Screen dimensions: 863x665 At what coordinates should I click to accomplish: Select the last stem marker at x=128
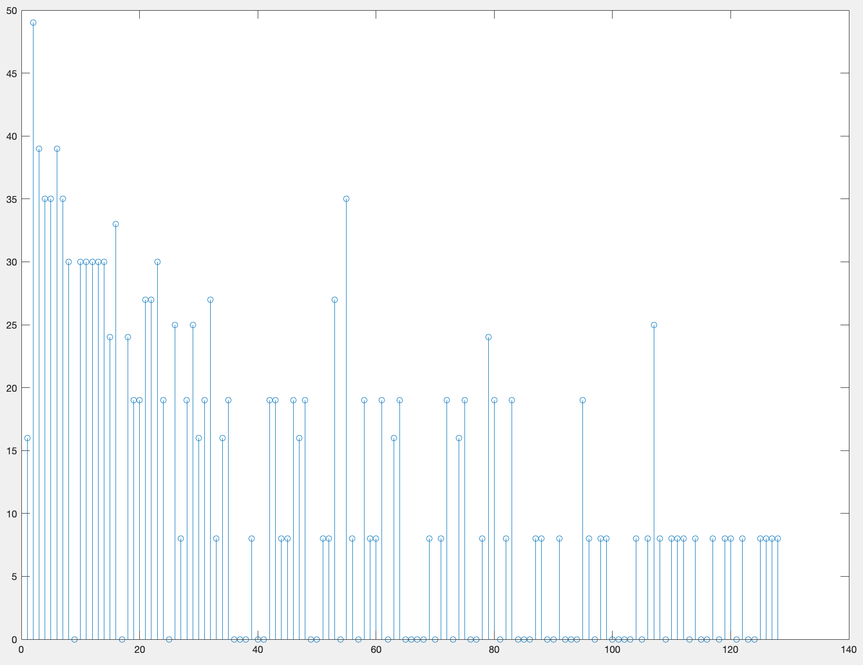click(x=778, y=539)
